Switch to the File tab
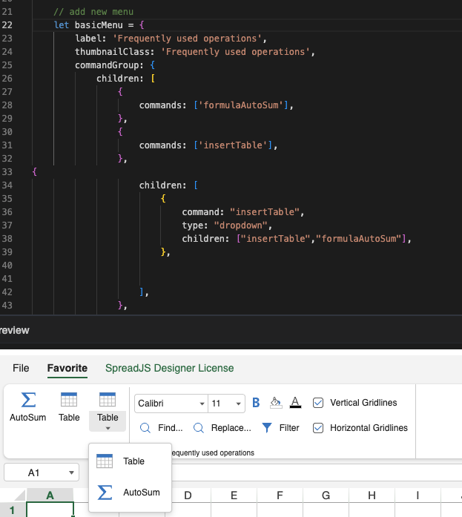 click(x=21, y=368)
